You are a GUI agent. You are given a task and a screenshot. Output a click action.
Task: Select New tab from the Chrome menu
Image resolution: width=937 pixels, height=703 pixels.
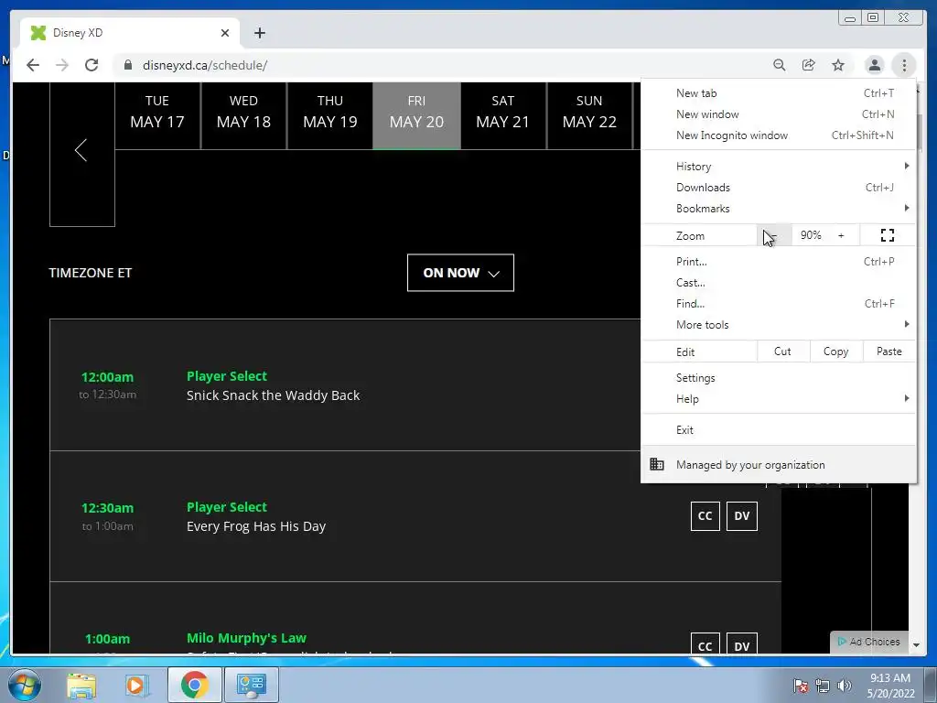[779, 93]
